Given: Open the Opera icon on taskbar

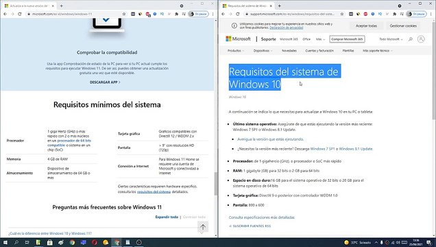Looking at the screenshot, I should point(95,243).
